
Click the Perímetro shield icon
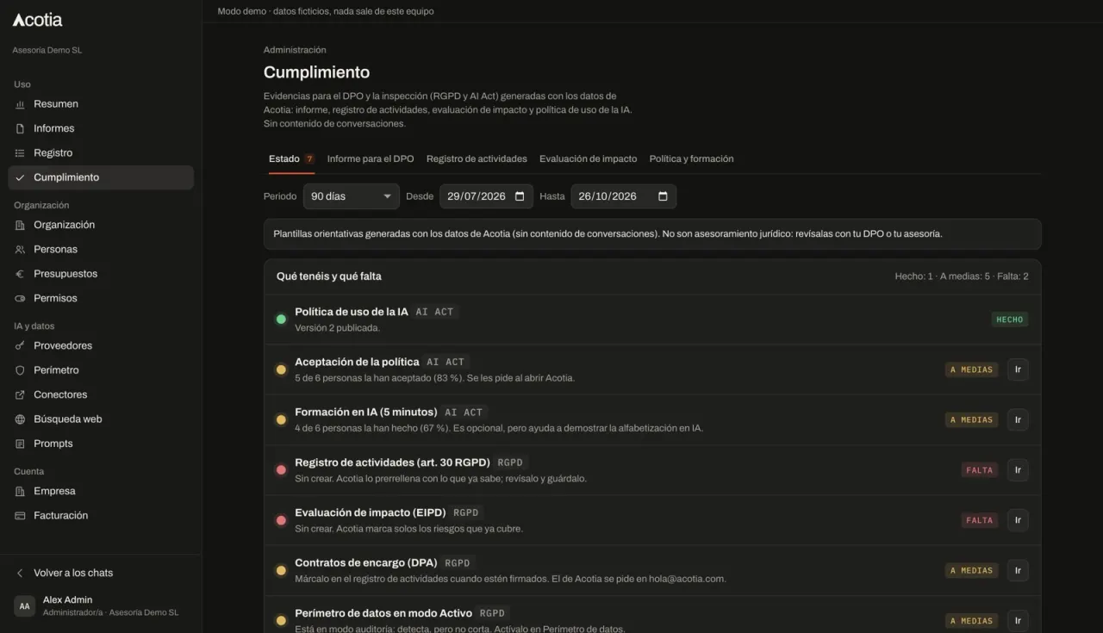tap(20, 370)
